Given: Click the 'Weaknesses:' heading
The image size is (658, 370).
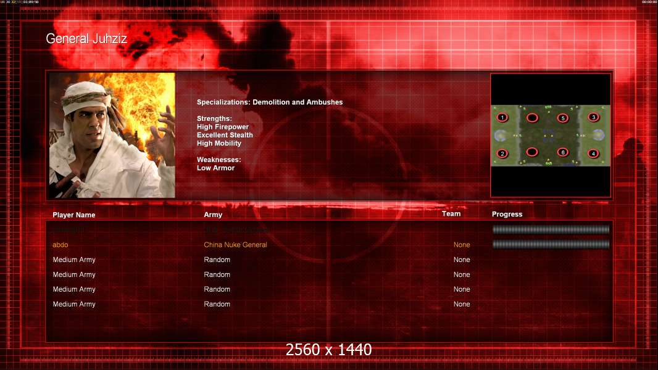Looking at the screenshot, I should tap(219, 160).
